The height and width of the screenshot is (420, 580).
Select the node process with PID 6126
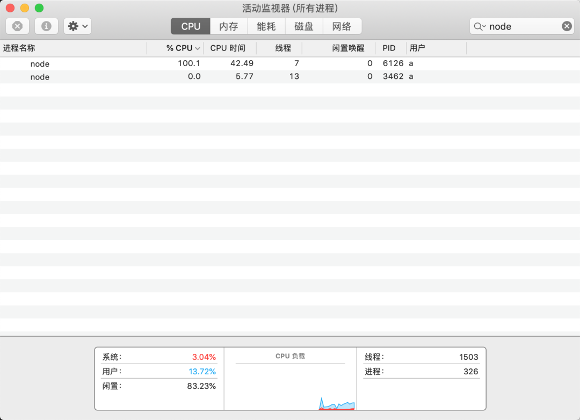(x=40, y=64)
